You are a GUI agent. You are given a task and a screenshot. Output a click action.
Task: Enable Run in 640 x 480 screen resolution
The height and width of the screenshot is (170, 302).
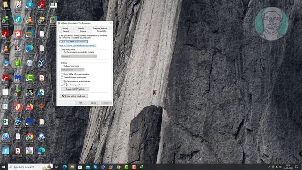pos(62,74)
